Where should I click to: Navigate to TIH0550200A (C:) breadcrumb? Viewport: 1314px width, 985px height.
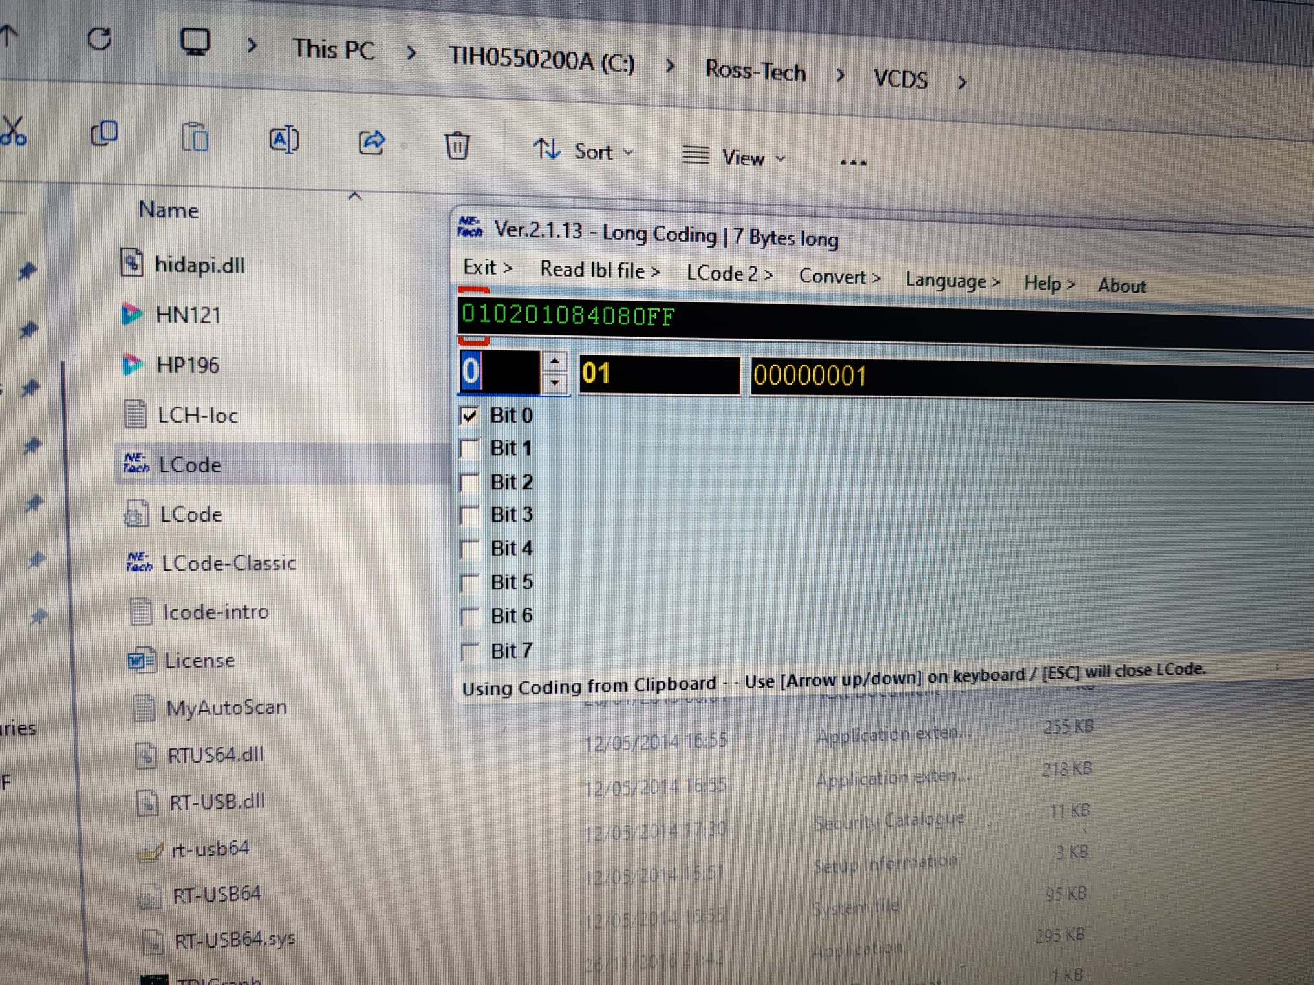[x=541, y=60]
